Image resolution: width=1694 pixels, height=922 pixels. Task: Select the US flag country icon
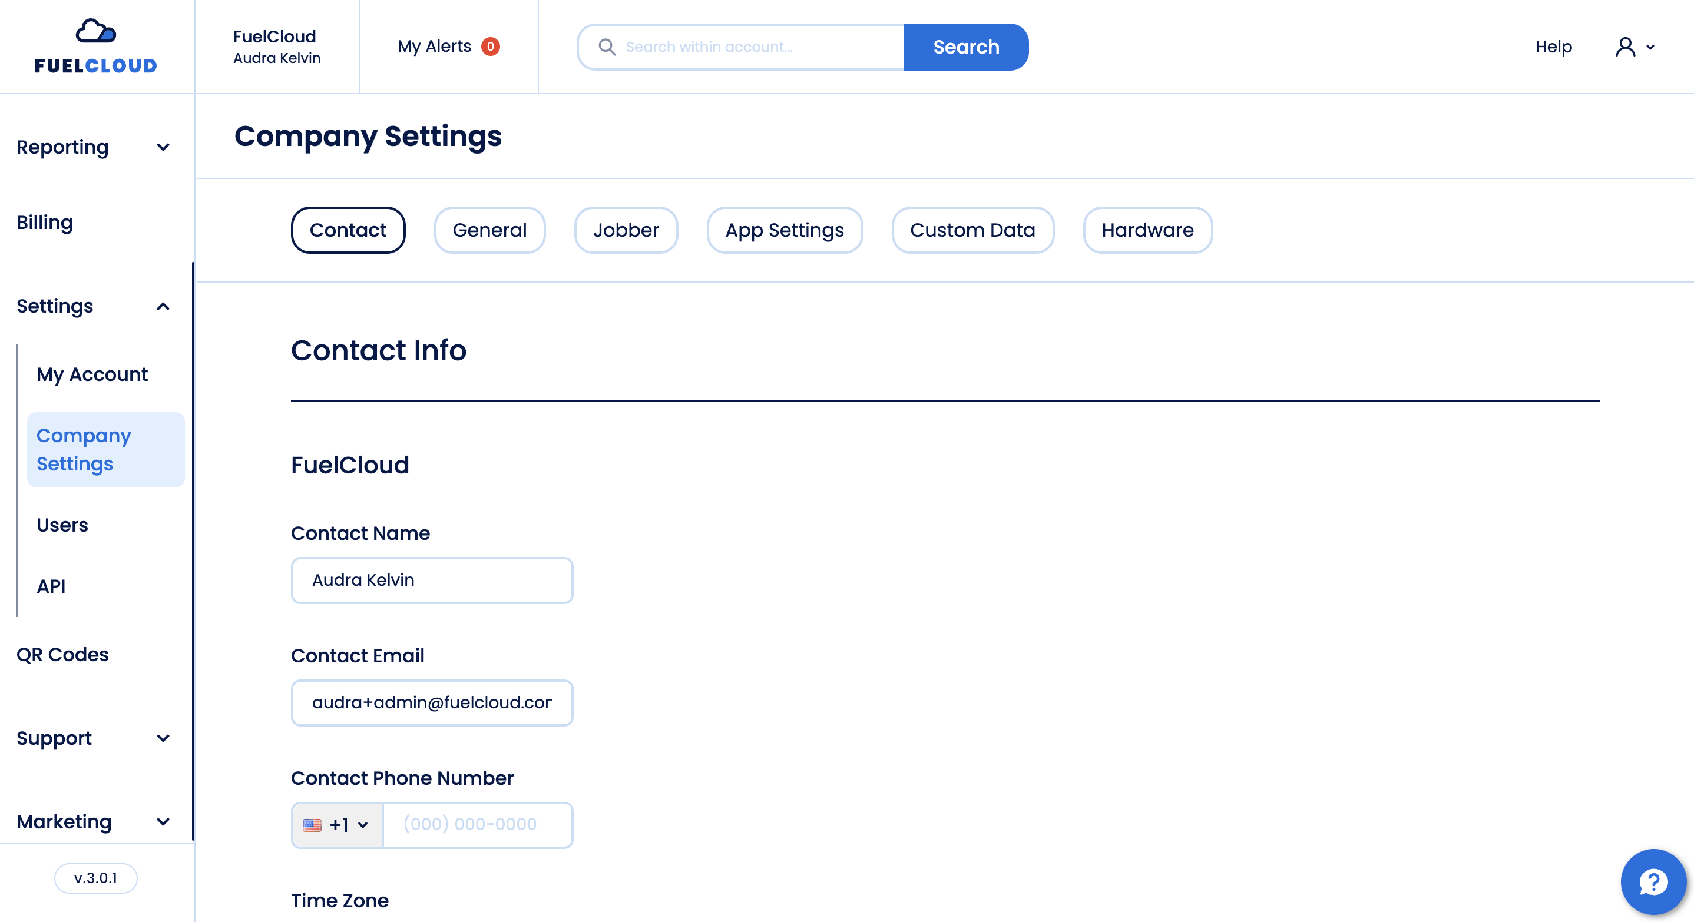pyautogui.click(x=312, y=825)
